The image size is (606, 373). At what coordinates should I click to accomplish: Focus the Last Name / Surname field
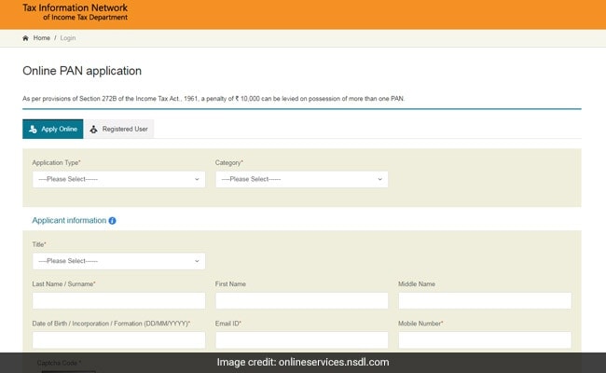[x=118, y=300]
